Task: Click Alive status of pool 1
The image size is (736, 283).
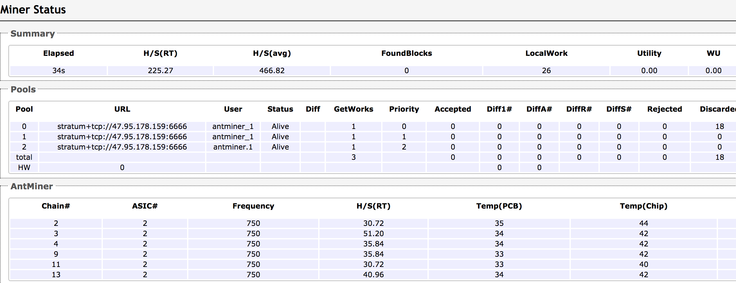Action: [280, 137]
